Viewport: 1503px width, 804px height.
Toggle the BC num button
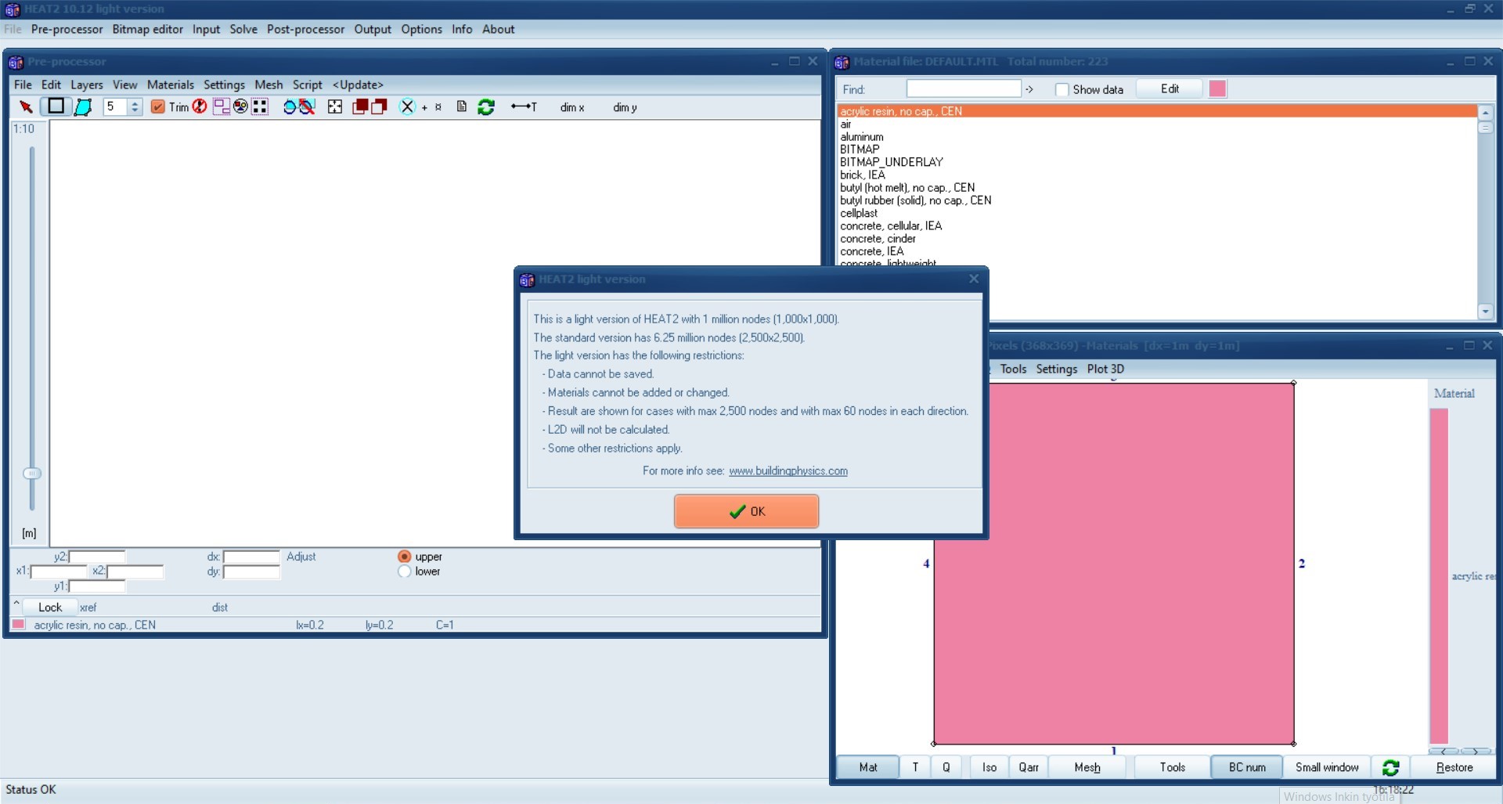1247,767
